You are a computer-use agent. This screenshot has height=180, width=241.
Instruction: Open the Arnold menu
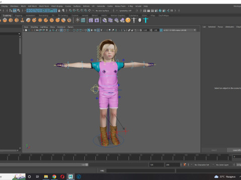(138, 6)
